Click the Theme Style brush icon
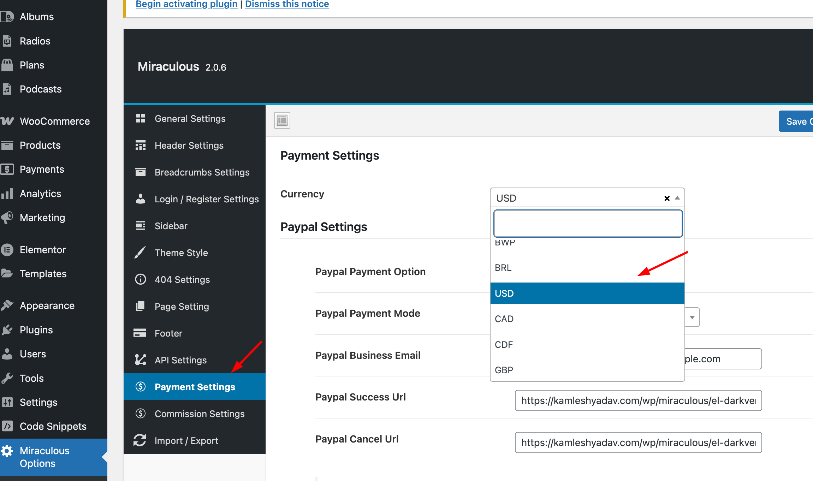 (x=140, y=253)
